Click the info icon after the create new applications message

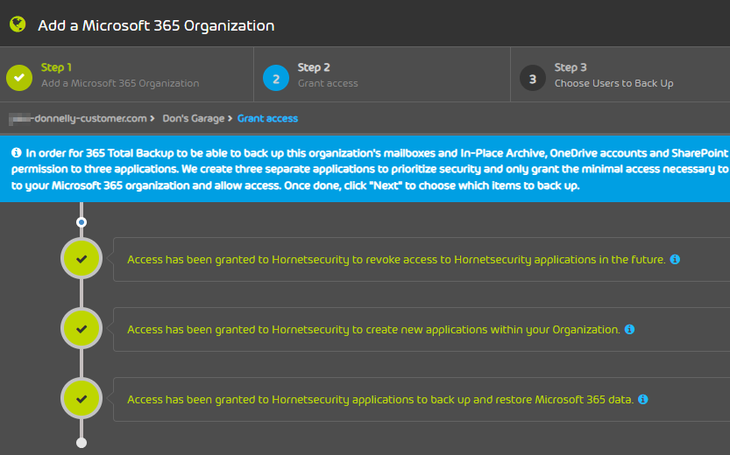pos(629,330)
